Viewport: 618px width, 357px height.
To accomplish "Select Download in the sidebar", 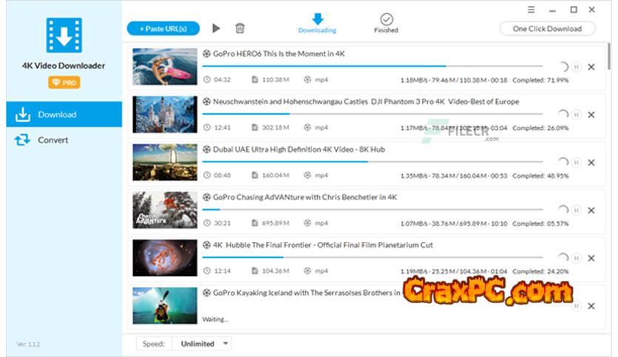I will pyautogui.click(x=64, y=114).
